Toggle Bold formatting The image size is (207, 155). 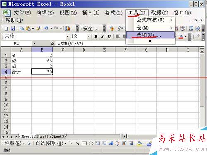pyautogui.click(x=96, y=36)
